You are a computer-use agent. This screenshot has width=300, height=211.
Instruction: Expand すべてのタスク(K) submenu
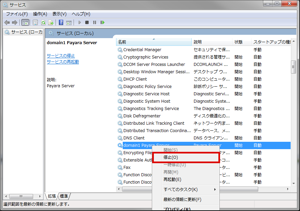pyautogui.click(x=181, y=190)
